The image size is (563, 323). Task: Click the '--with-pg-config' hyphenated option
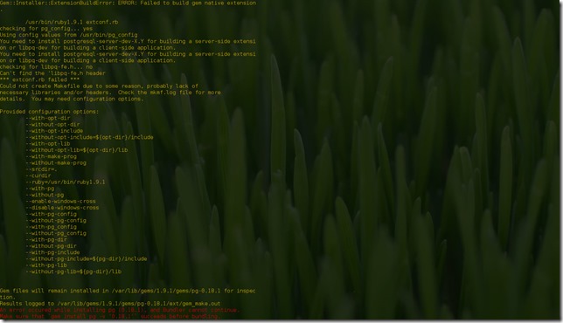pos(51,215)
